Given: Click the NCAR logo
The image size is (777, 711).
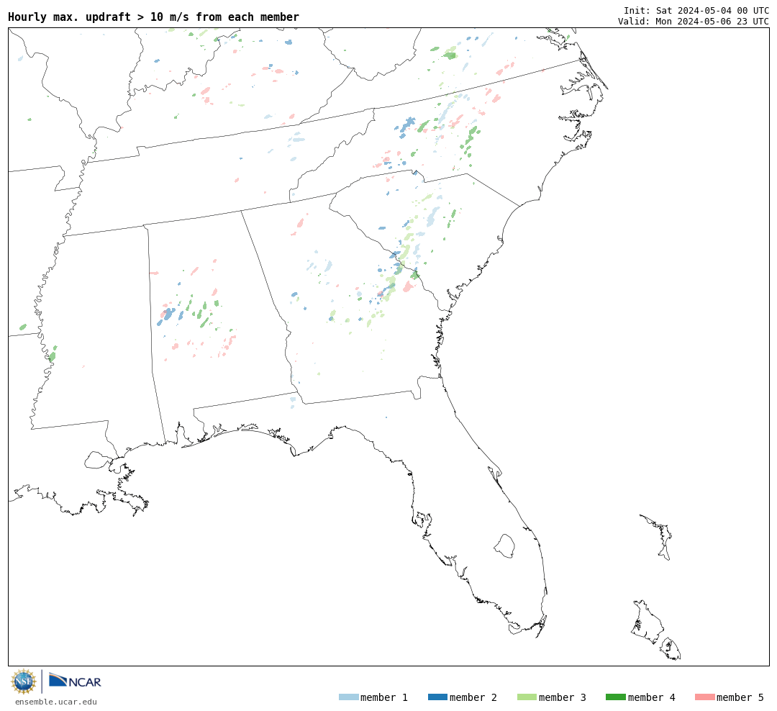Looking at the screenshot, I should pyautogui.click(x=76, y=681).
